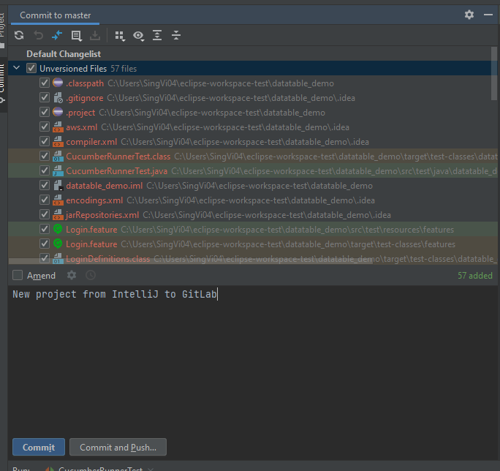
Task: Click the vertical scrollbar of file list
Action: click(494, 73)
